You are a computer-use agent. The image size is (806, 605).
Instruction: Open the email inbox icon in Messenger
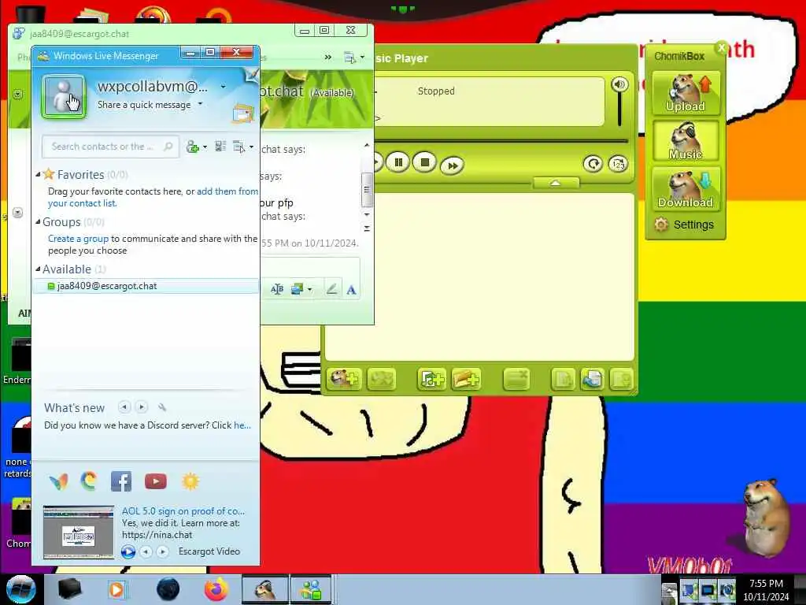[x=243, y=113]
